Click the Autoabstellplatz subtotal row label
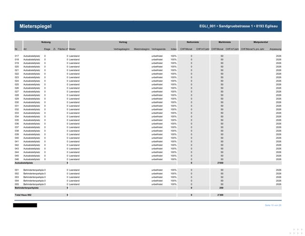This screenshot has height=236, width=305. 24,163
